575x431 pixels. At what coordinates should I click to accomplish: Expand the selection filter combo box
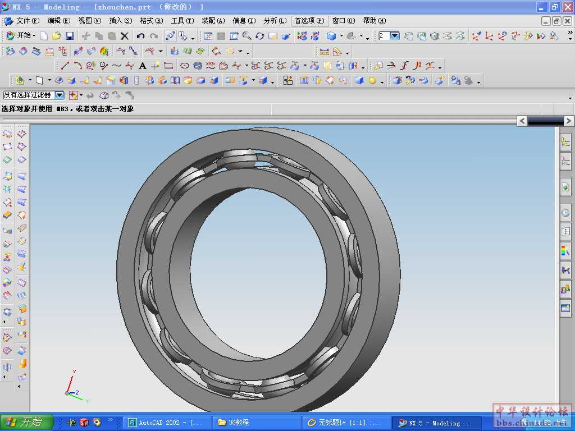coord(60,95)
